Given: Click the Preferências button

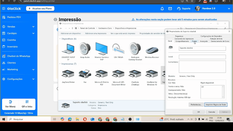Looking at the screenshot, I should click(196, 105).
